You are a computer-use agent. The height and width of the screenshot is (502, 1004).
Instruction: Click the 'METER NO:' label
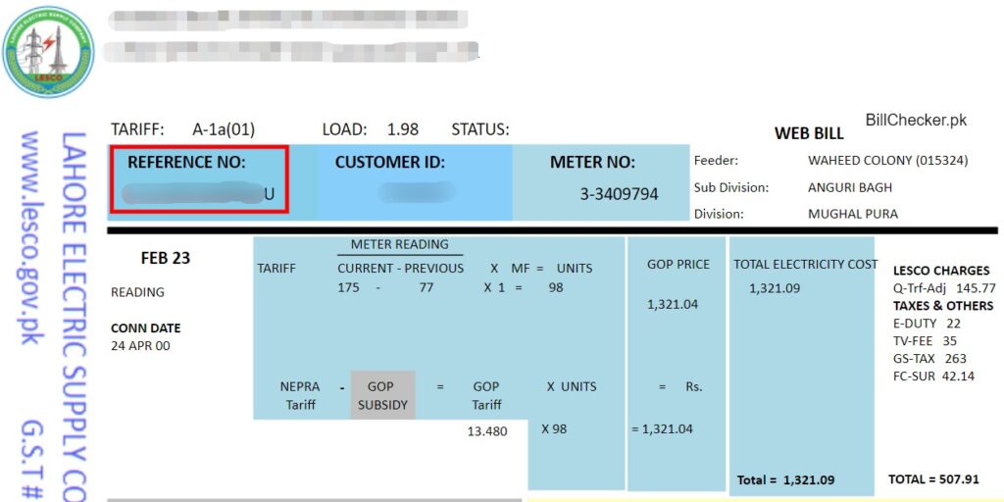[x=592, y=163]
